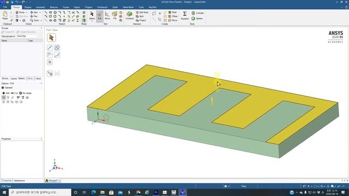Switch to the Views panel tab
Image resolution: width=349 pixels, height=196 pixels.
coord(38,78)
